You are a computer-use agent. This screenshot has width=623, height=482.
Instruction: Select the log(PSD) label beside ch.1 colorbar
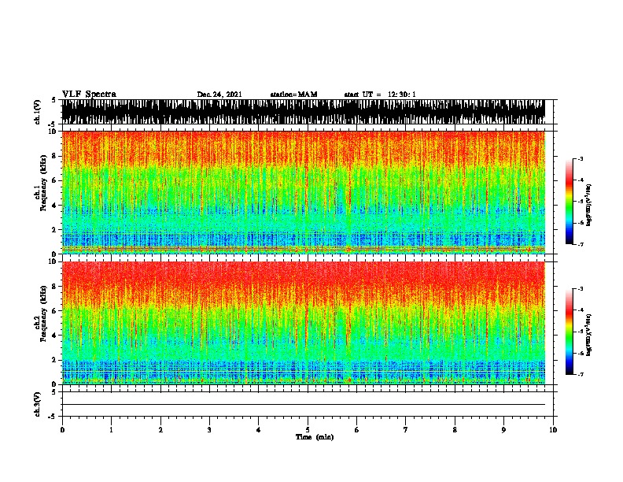click(x=589, y=205)
